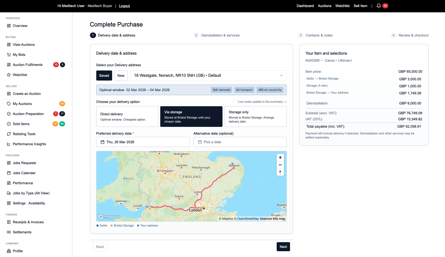Click calendar icon in Alternative date field
The height and width of the screenshot is (257, 445).
[x=200, y=142]
